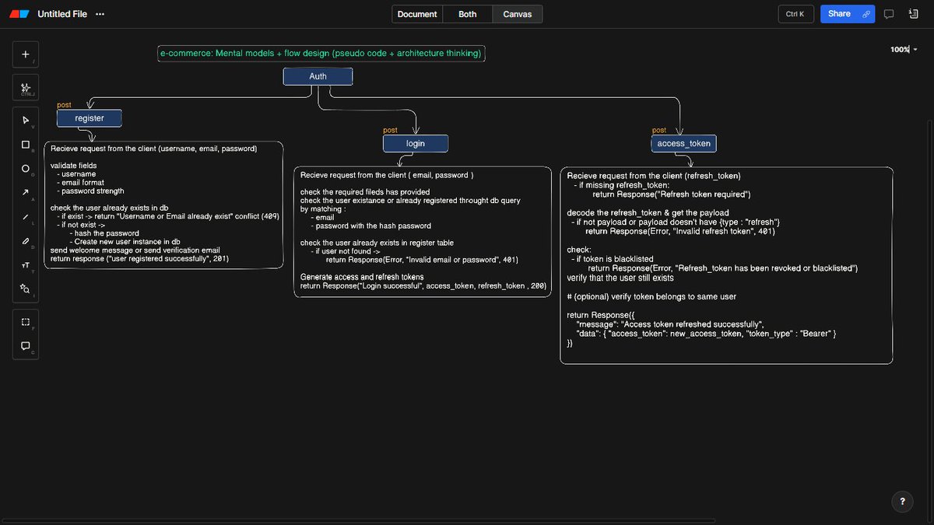Click 'user registered successfully' response line
The width and height of the screenshot is (934, 525).
click(139, 259)
